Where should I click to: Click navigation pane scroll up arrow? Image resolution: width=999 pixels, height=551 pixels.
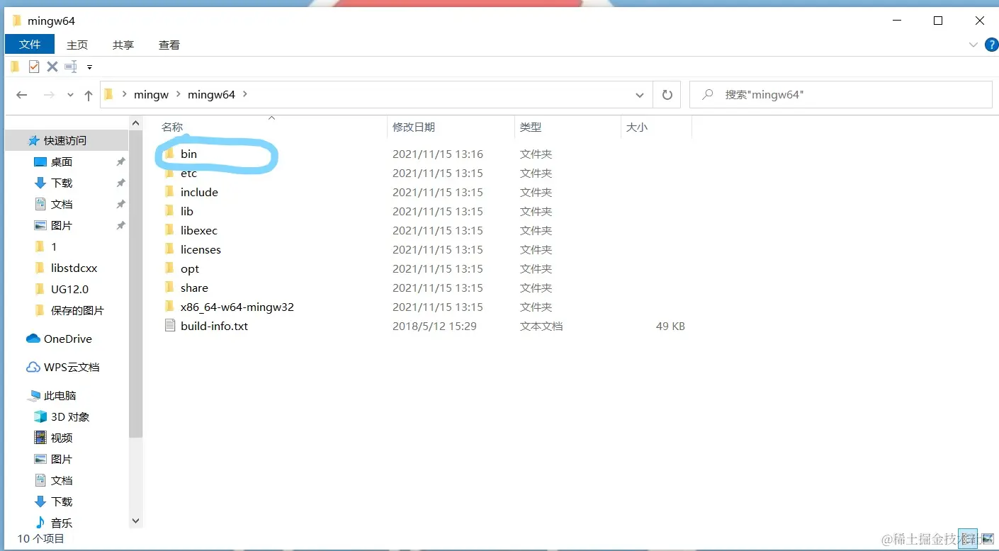(136, 124)
